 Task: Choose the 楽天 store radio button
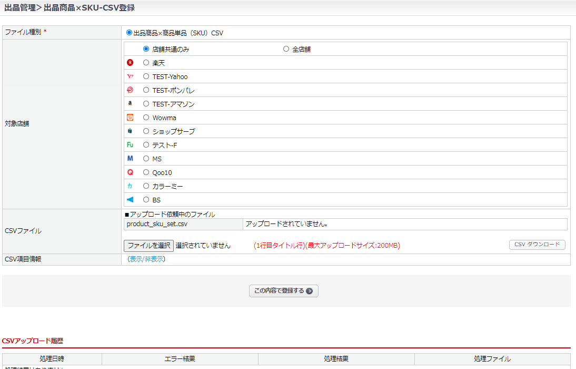(146, 63)
